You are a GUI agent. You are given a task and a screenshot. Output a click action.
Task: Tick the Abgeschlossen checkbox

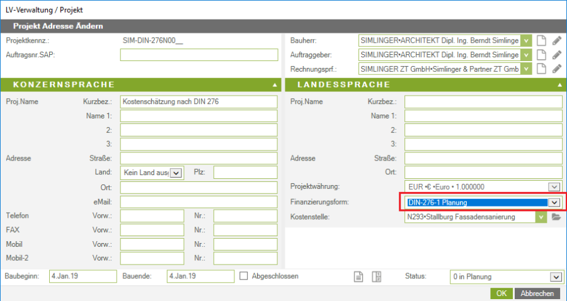[244, 276]
